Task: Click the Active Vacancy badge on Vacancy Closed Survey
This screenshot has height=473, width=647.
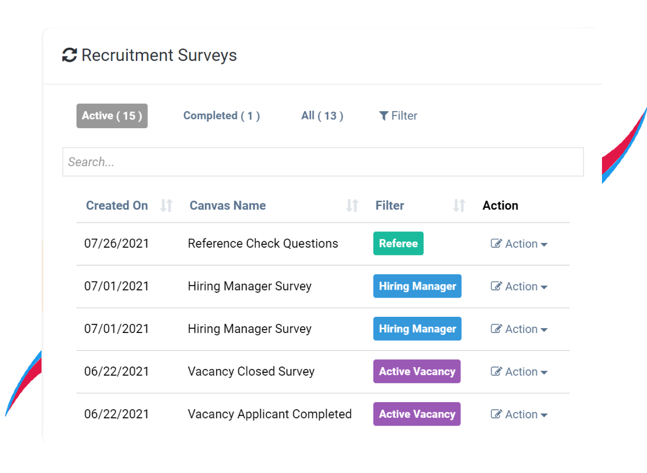Action: click(417, 371)
